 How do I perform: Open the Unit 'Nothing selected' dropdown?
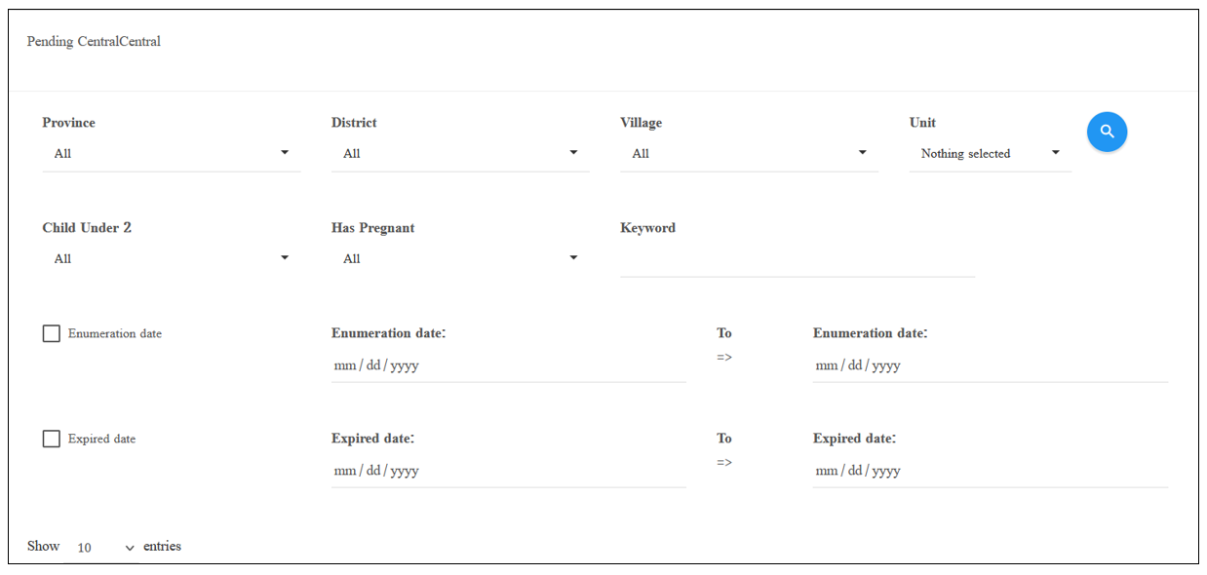pyautogui.click(x=991, y=154)
